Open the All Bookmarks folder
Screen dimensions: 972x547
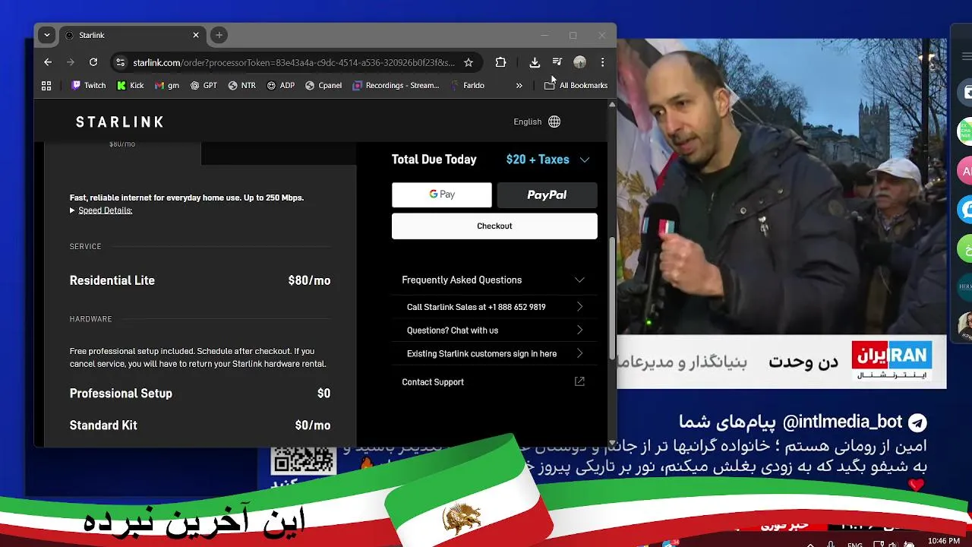(576, 86)
